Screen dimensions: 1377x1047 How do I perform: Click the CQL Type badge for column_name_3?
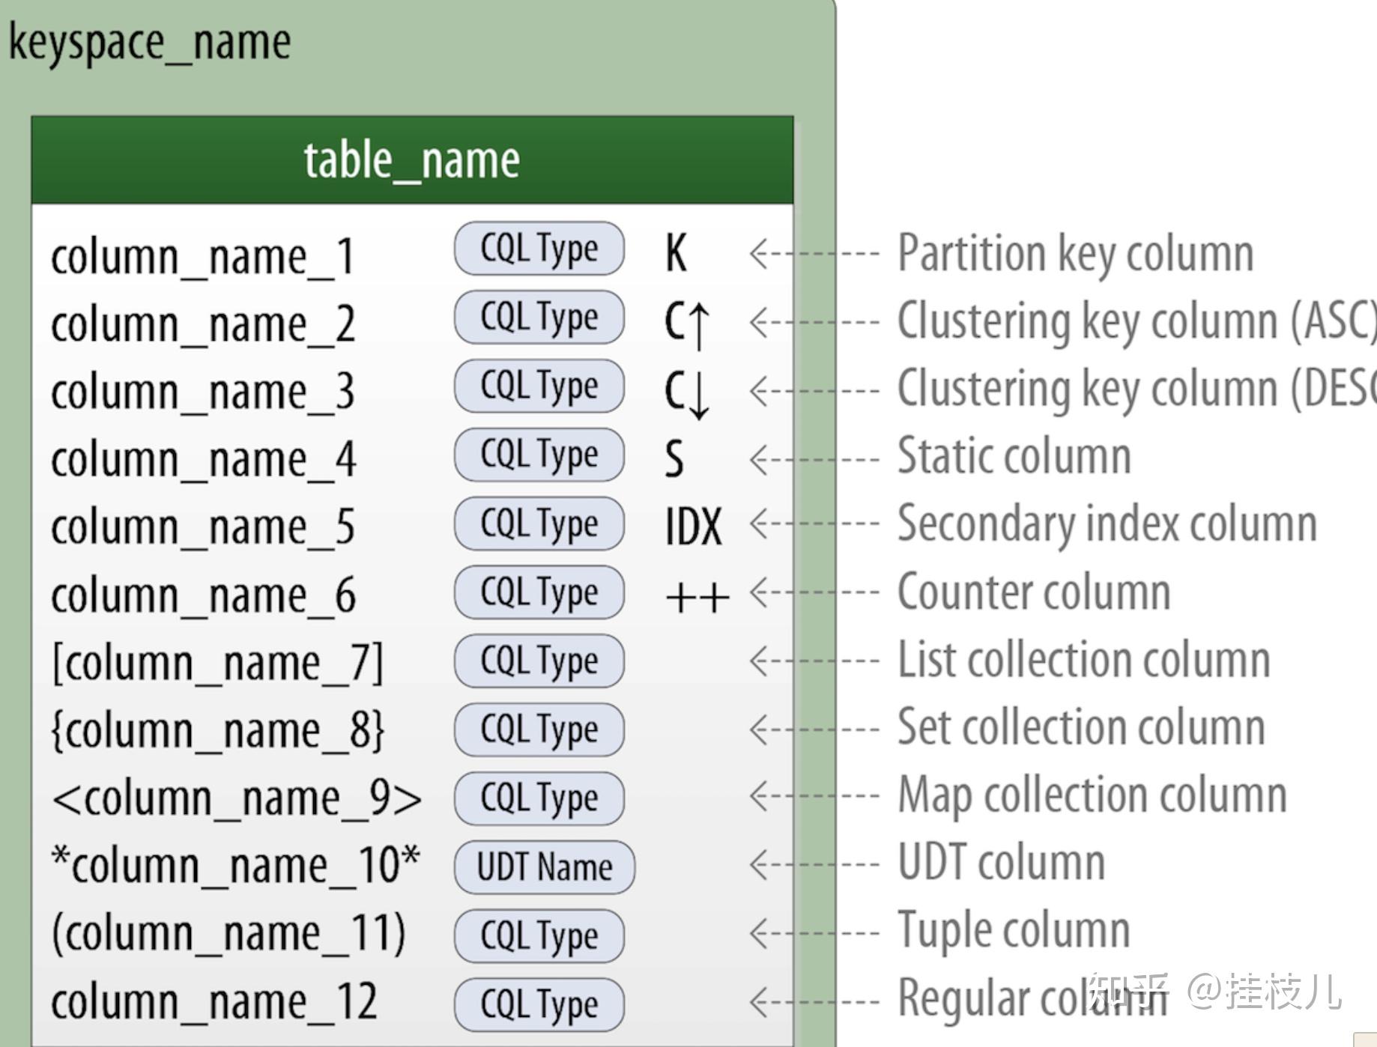(539, 386)
